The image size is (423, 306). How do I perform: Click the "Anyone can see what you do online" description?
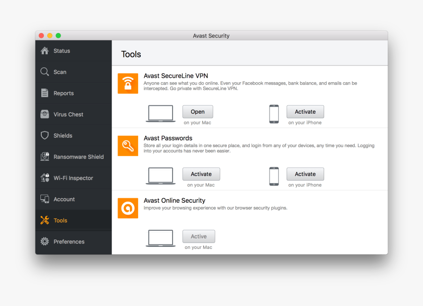tap(250, 86)
